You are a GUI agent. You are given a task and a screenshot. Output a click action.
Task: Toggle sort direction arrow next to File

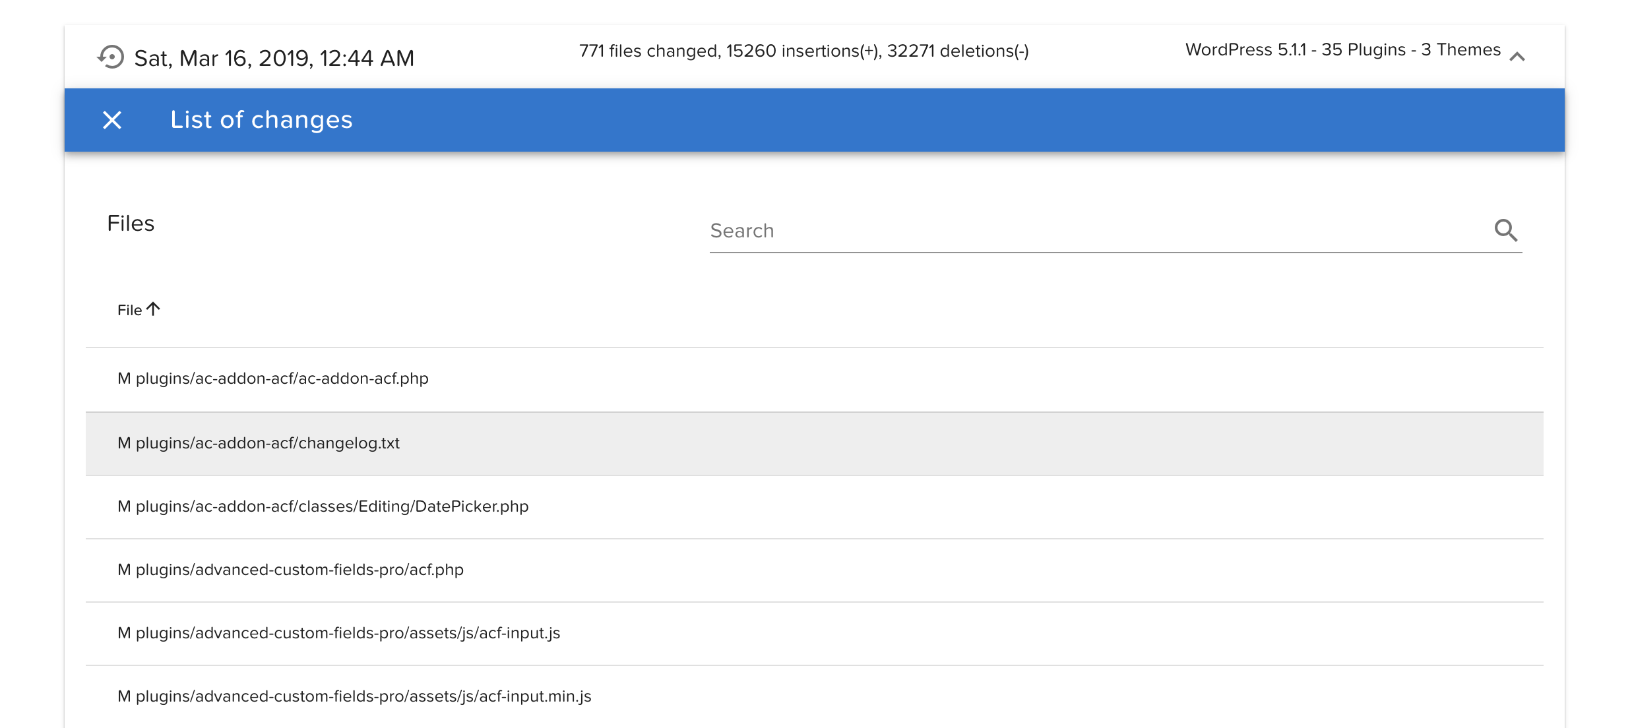(153, 309)
